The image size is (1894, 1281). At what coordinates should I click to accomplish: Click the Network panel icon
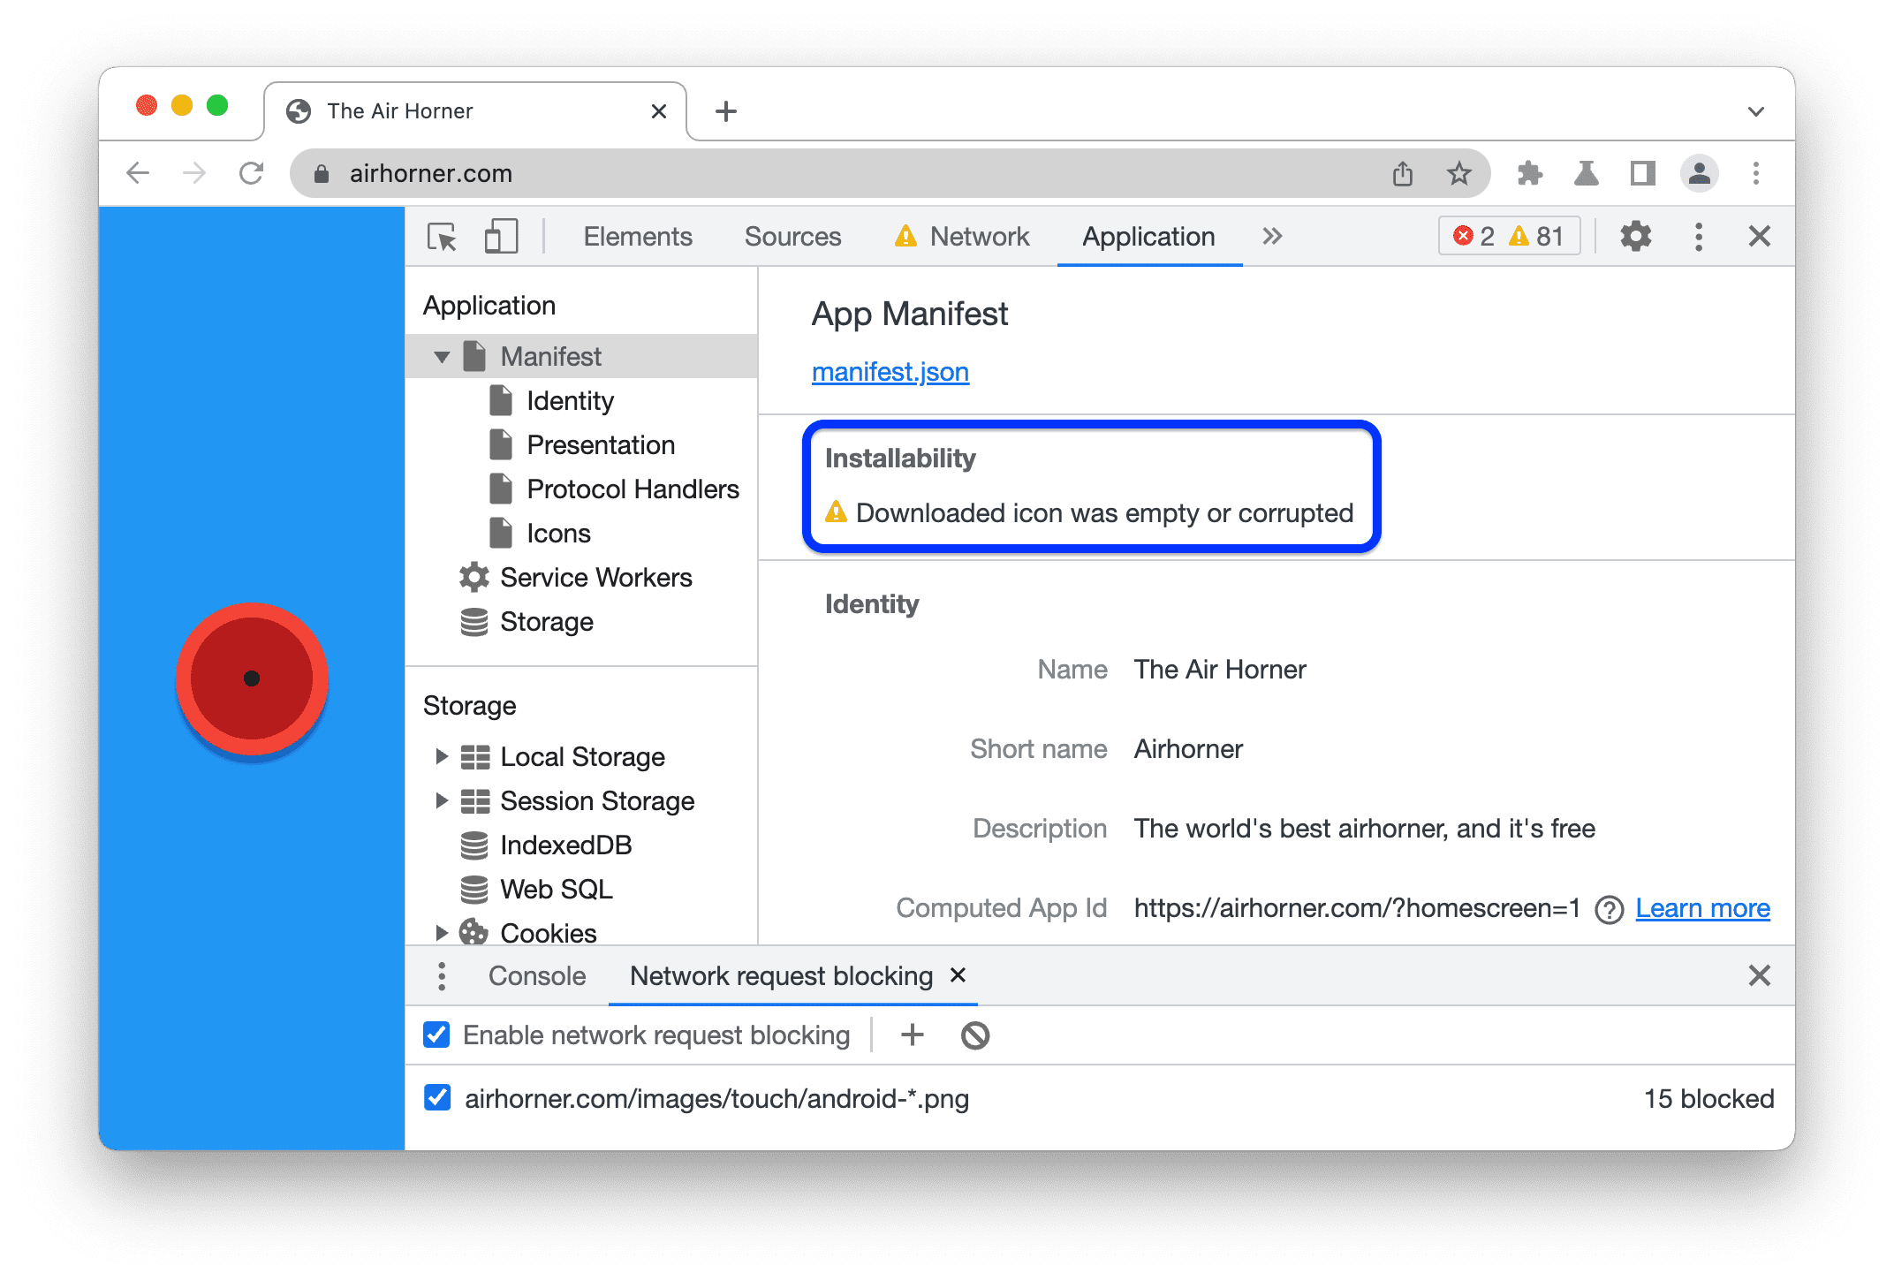click(x=976, y=238)
